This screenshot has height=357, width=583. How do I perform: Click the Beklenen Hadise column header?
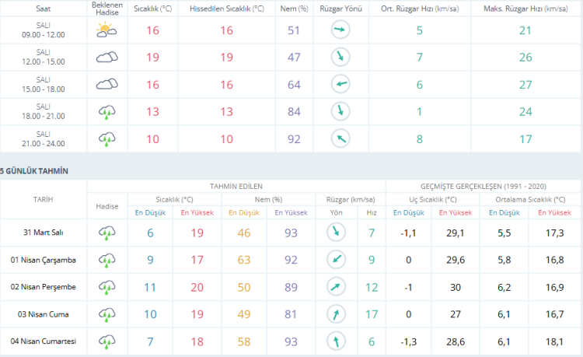tap(106, 8)
